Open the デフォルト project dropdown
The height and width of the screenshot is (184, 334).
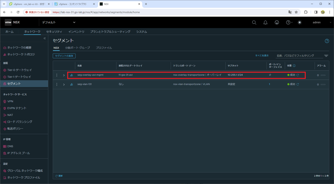point(58,22)
